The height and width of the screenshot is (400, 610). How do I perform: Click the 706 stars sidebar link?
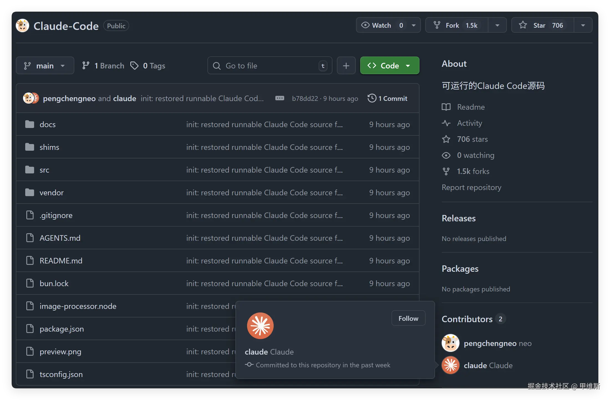(x=472, y=139)
